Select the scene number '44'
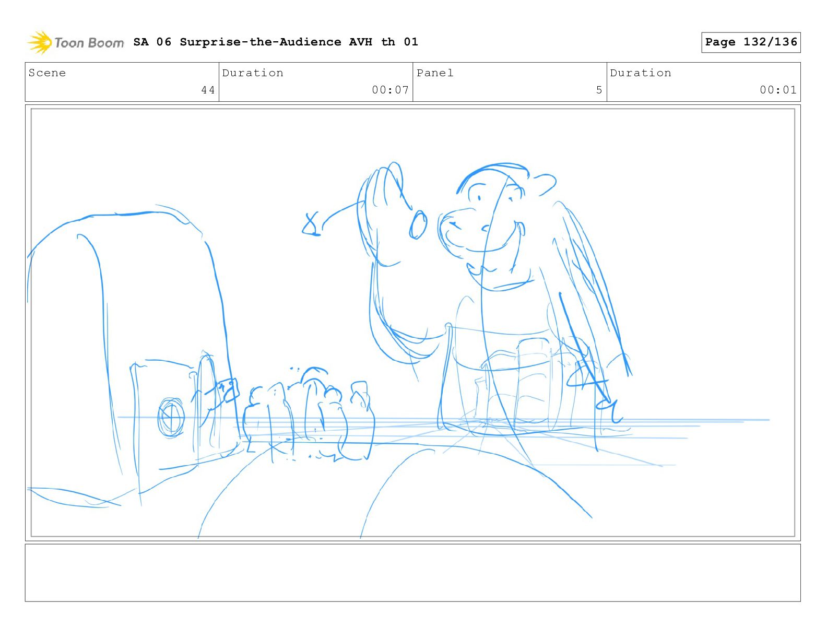The height and width of the screenshot is (639, 827). [x=208, y=90]
